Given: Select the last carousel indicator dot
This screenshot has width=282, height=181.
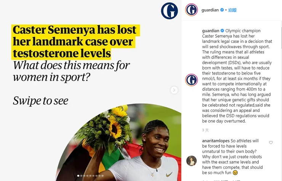Looking at the screenshot, I should pyautogui.click(x=103, y=176).
